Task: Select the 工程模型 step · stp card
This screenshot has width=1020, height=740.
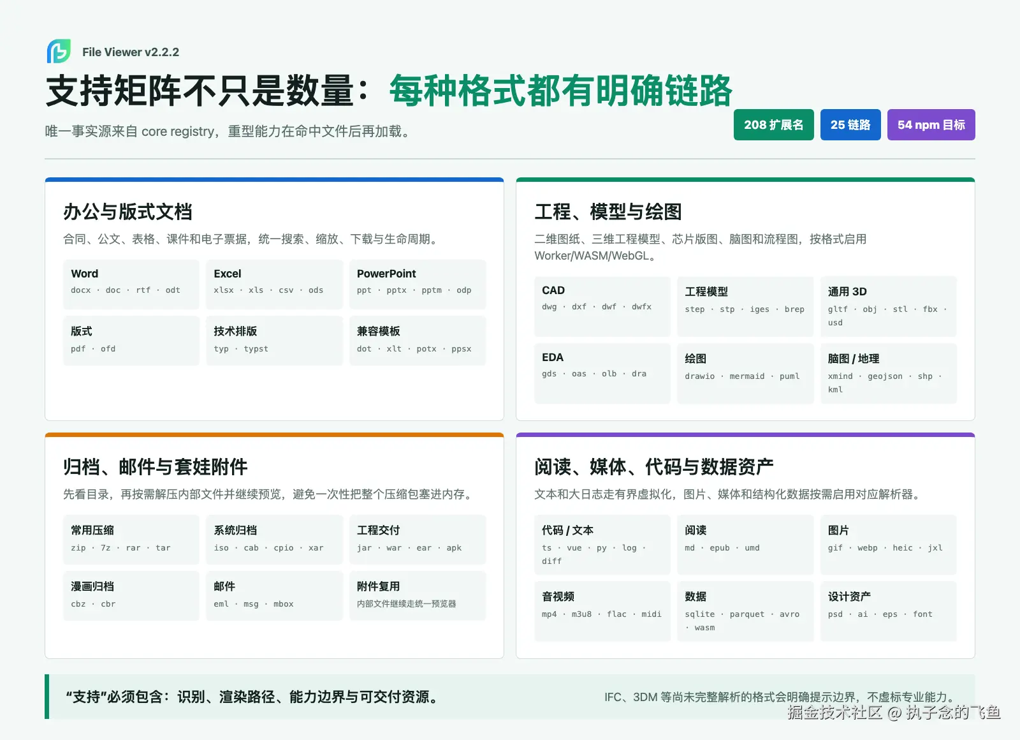Action: [745, 306]
